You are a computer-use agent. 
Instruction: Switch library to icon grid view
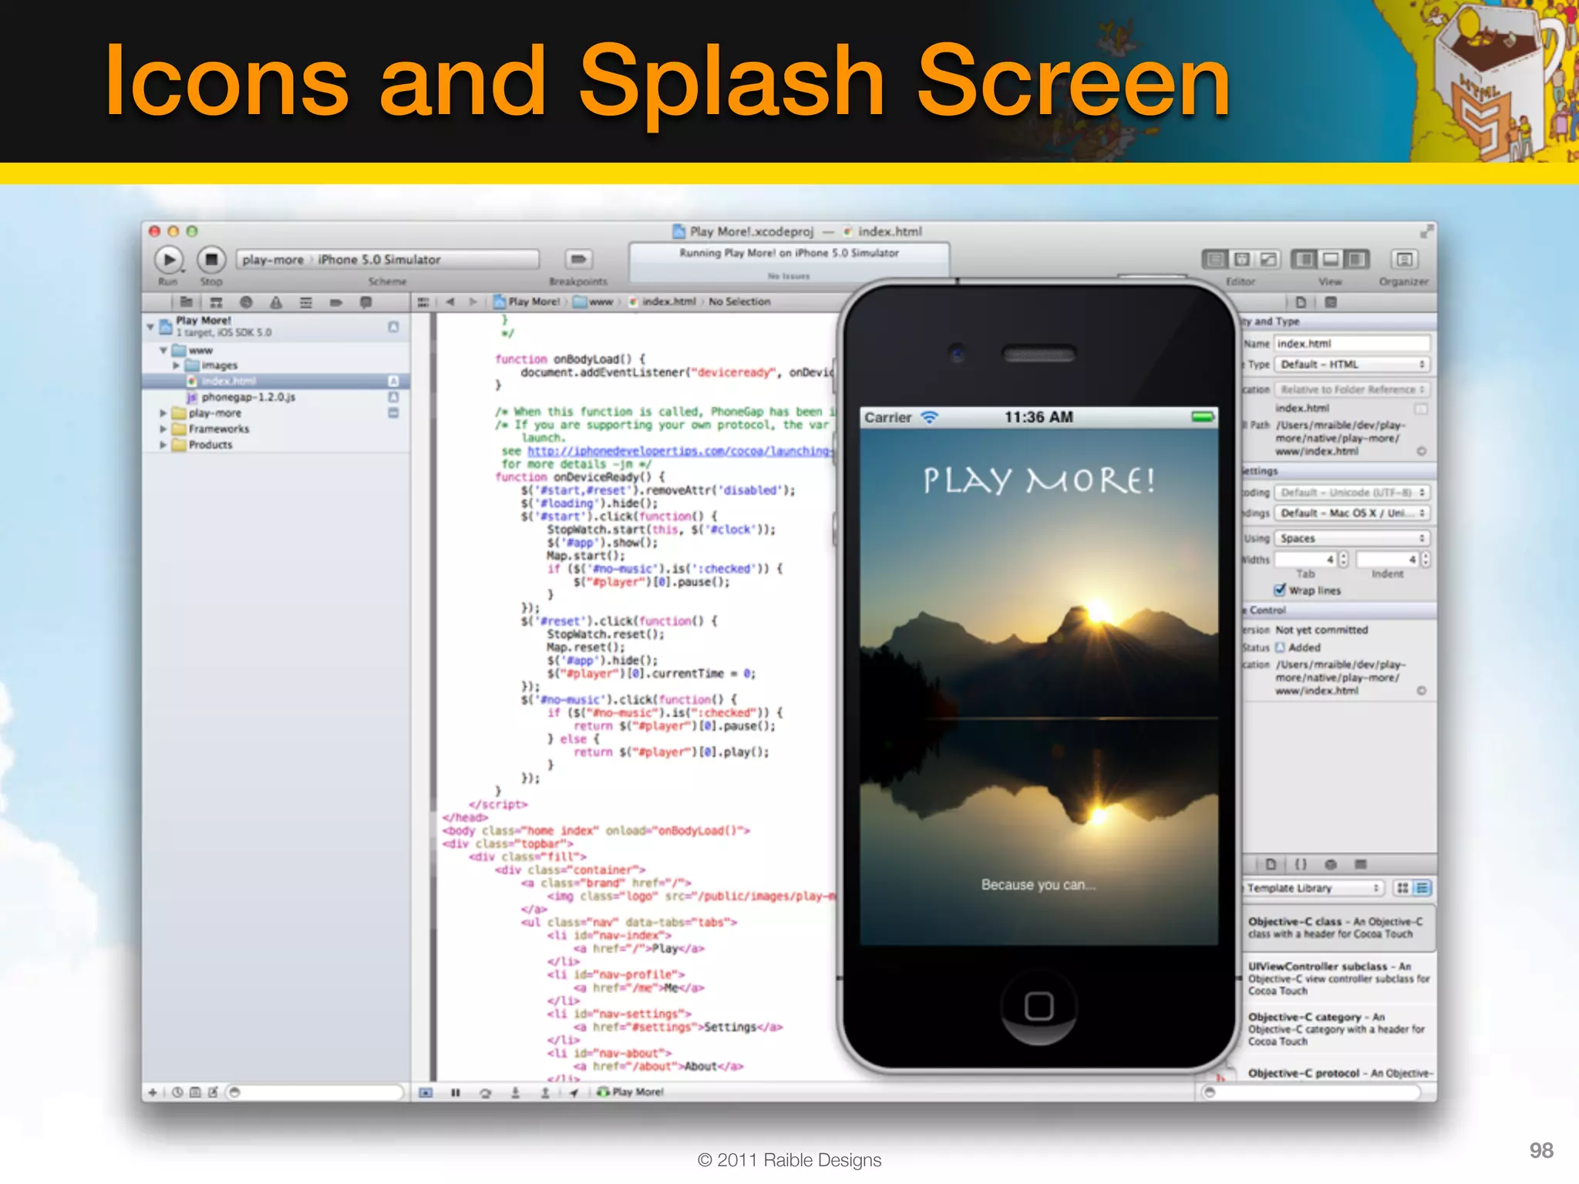click(x=1402, y=888)
